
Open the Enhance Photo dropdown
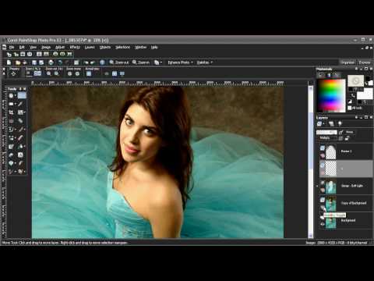point(180,62)
